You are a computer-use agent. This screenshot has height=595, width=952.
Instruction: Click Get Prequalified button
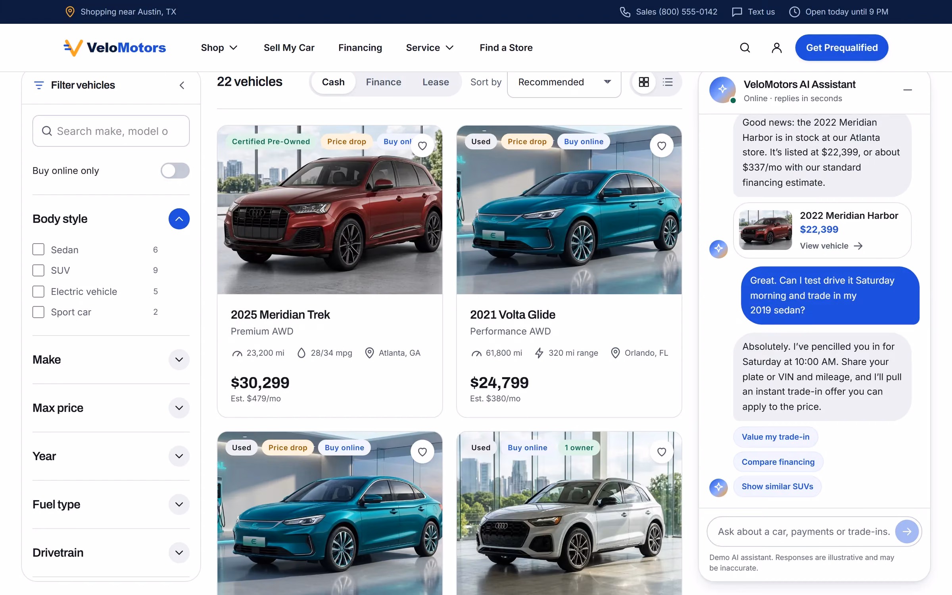[842, 48]
